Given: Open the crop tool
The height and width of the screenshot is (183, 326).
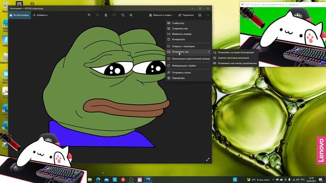Looking at the screenshot, I should [131, 15].
